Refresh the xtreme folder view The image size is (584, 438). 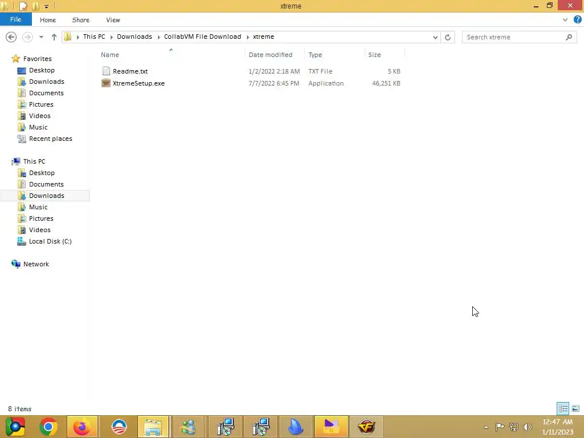[x=448, y=37]
